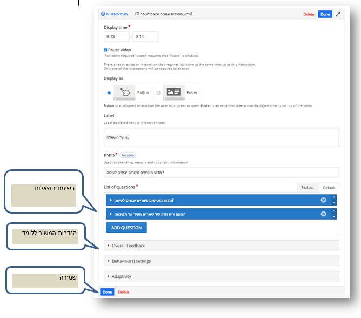Click the Metadata badge next to title
The image size is (361, 318).
tap(128, 155)
